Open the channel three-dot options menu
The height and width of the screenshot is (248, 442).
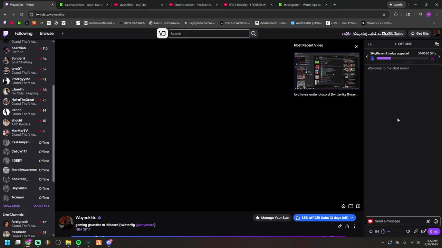354,226
